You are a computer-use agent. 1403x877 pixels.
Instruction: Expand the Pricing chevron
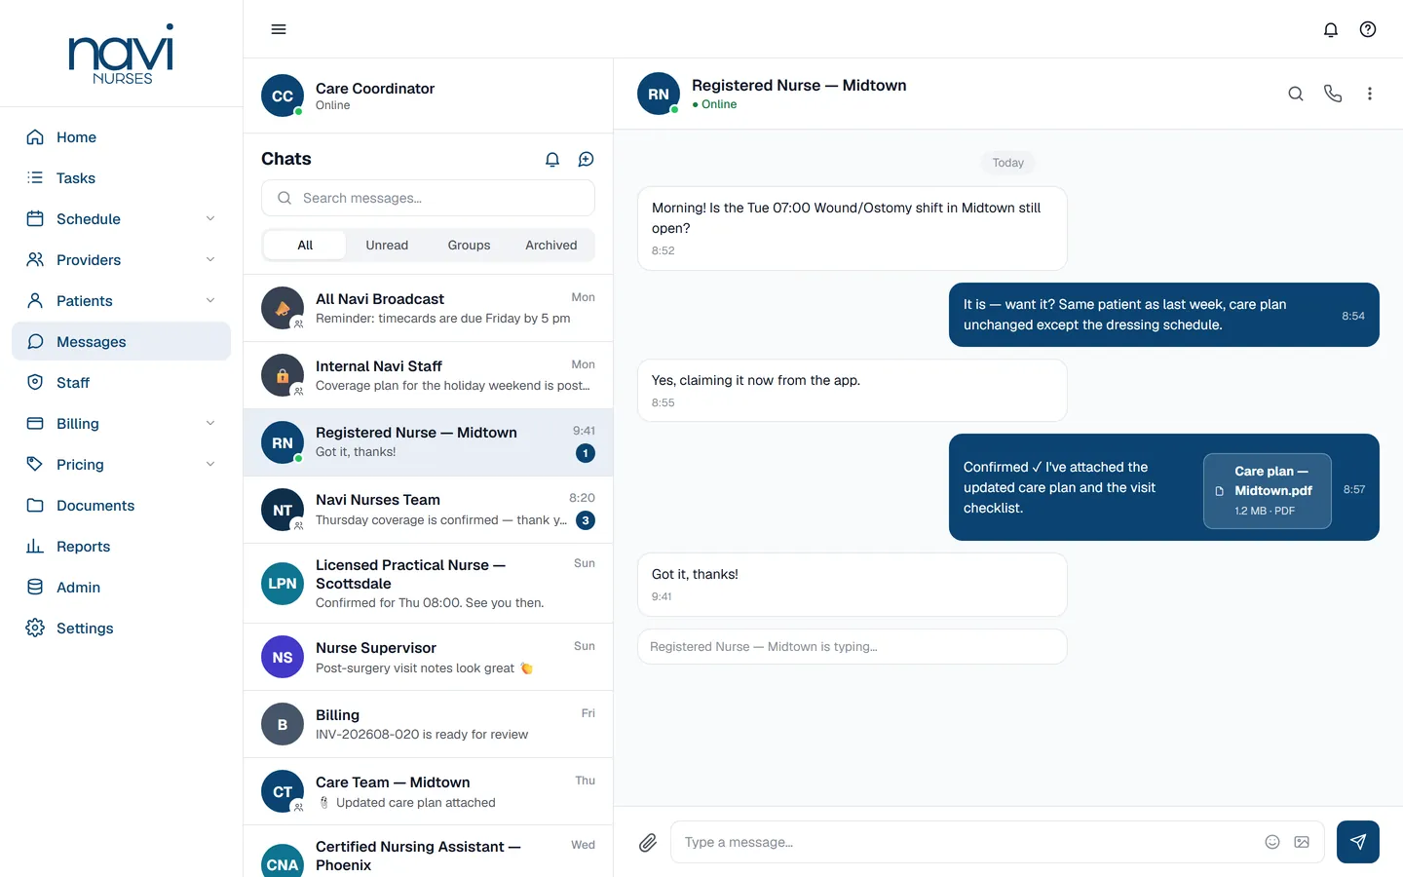pos(210,465)
